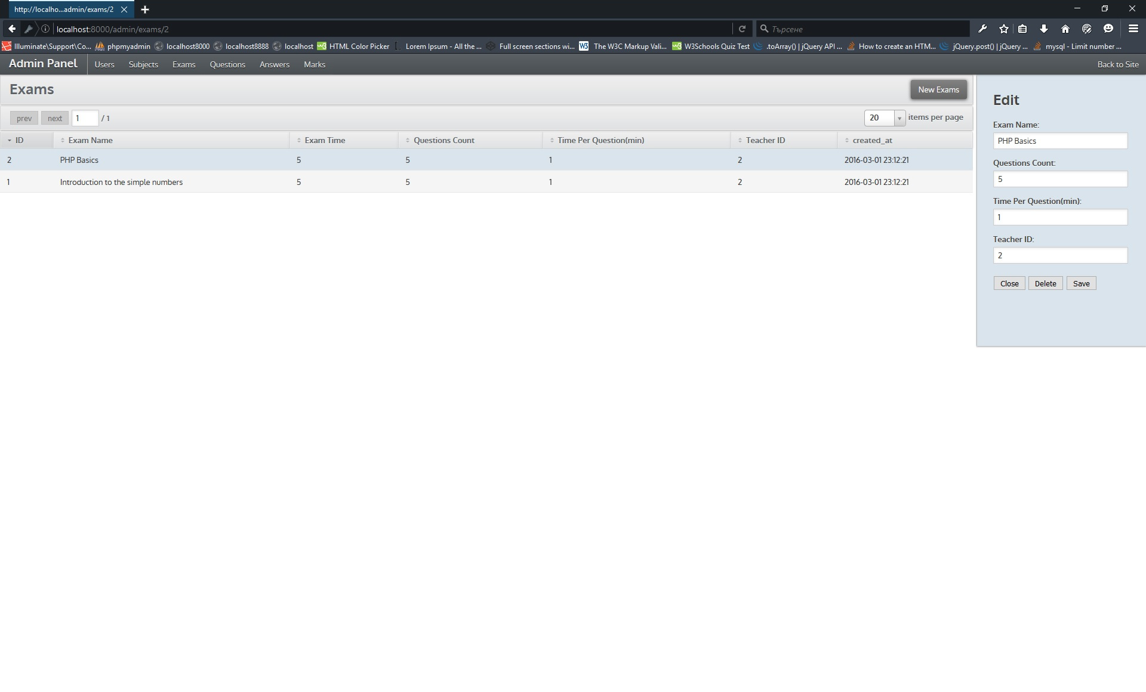
Task: Bookmark this page with star icon
Action: tap(1004, 29)
